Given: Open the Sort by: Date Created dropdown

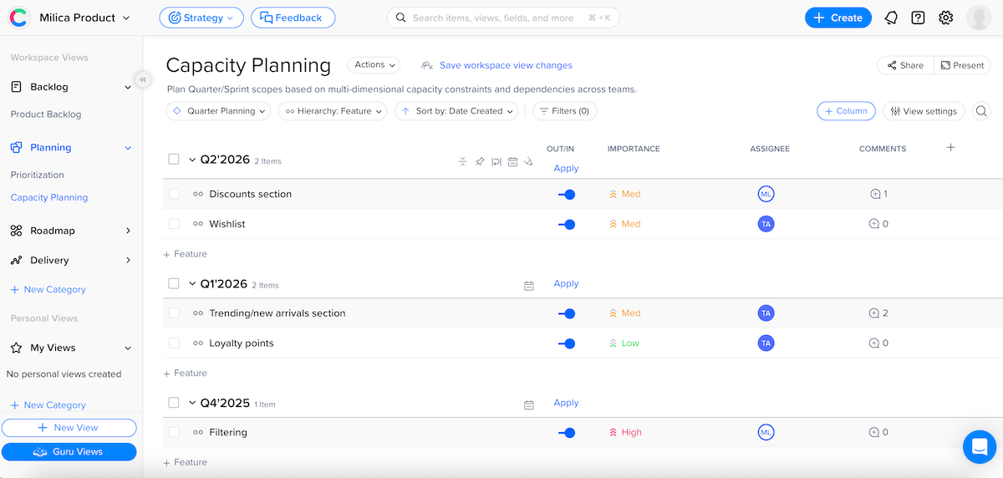Looking at the screenshot, I should point(456,111).
